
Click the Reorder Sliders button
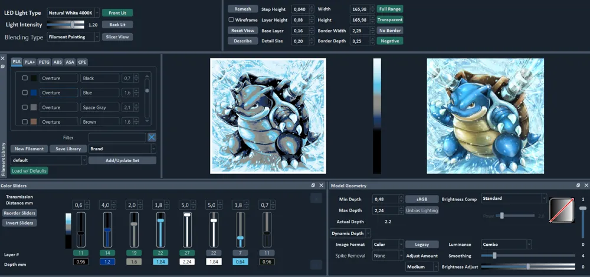(19, 213)
